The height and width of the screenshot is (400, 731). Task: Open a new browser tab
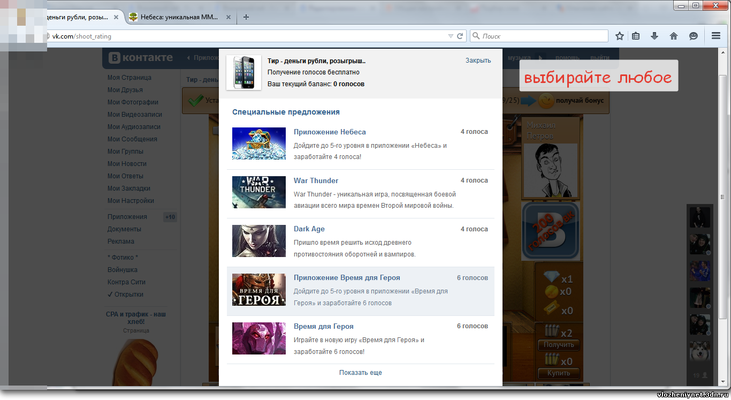pos(246,17)
